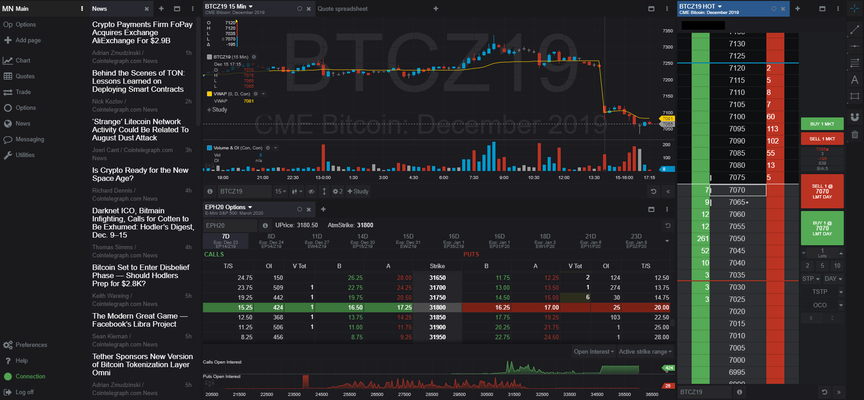Click the info icon beside BTCZ19 in HOT footer
This screenshot has height=400, width=864.
tap(739, 392)
